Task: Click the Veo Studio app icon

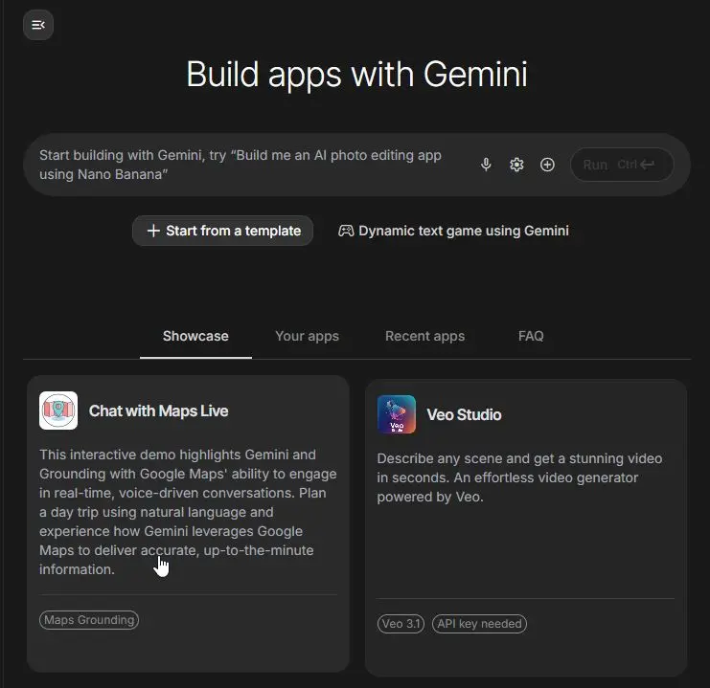Action: click(396, 414)
